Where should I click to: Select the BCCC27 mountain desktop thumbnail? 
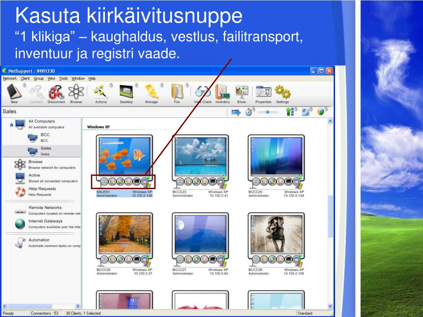point(200,234)
